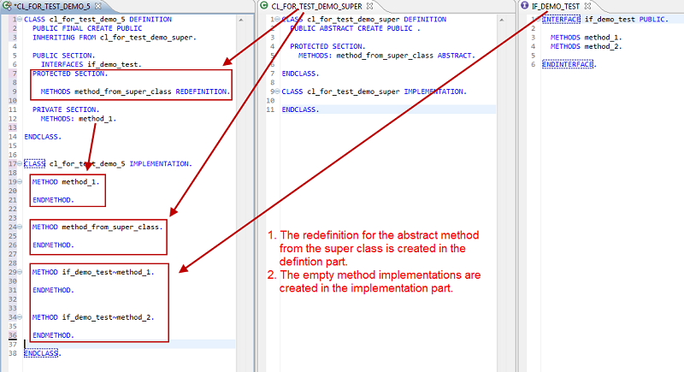The image size is (684, 372).
Task: Click 'PUBLIC FINAL CREATE PUBLIC' line
Action: pyautogui.click(x=87, y=28)
